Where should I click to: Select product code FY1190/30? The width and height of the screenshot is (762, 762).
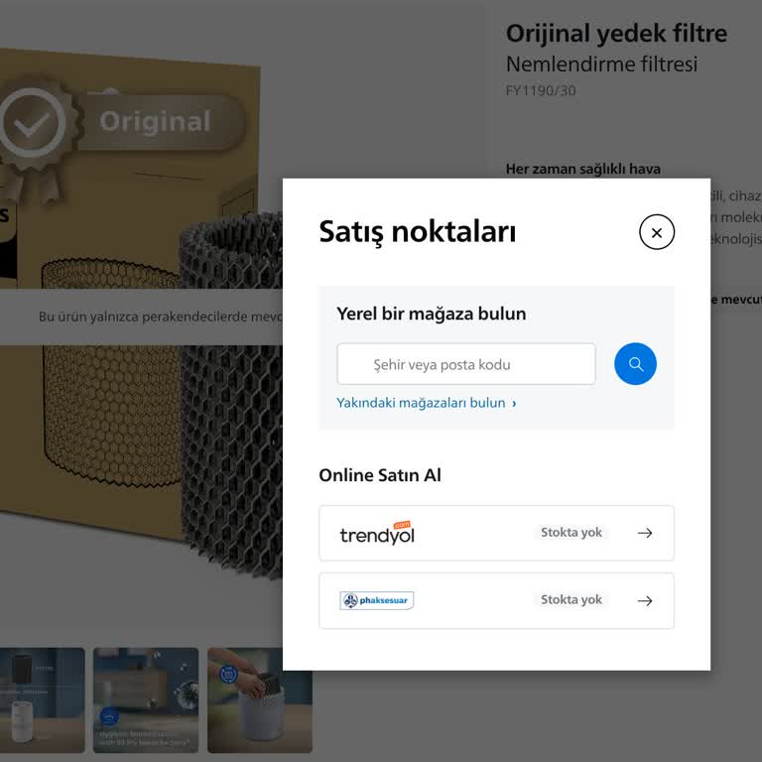[x=541, y=91]
